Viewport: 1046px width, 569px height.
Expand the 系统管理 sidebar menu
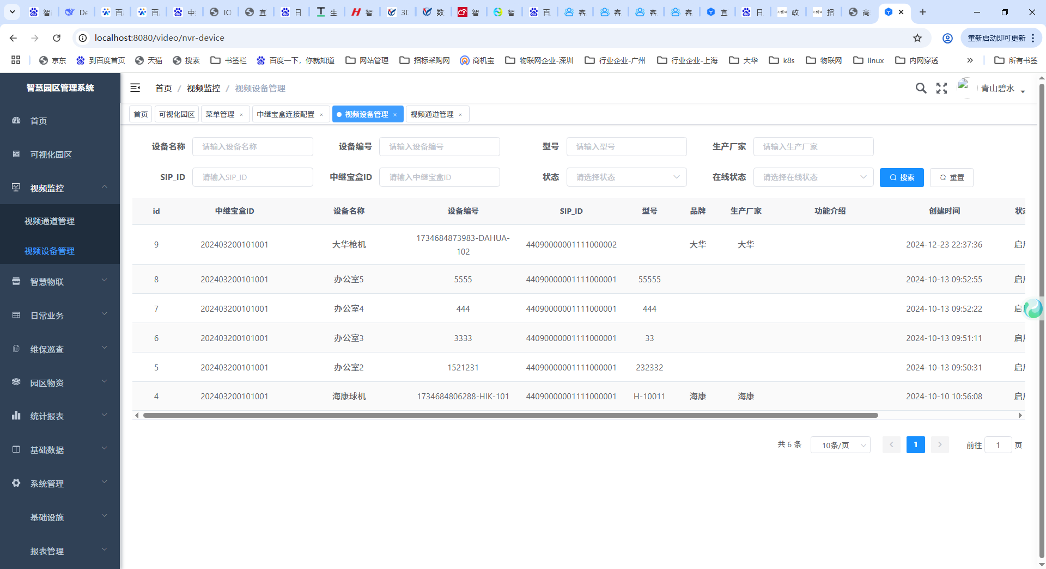tap(60, 484)
